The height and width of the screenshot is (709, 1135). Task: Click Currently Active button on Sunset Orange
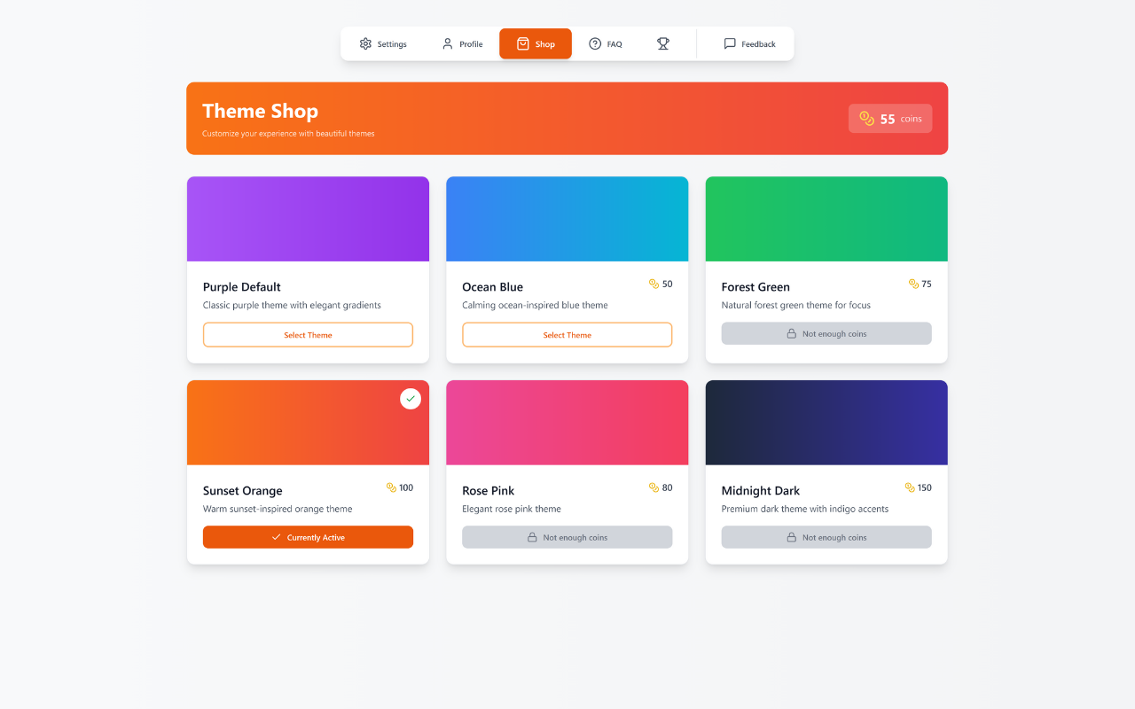click(x=308, y=537)
